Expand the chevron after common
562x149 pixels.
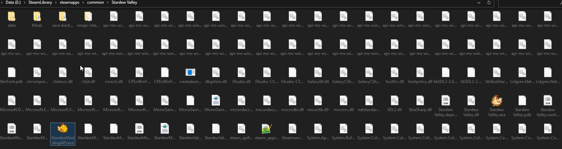pos(108,2)
